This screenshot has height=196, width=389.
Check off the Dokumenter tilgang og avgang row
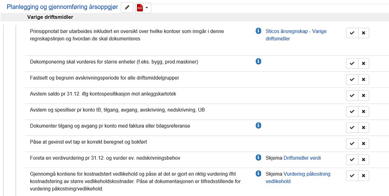pyautogui.click(x=352, y=128)
